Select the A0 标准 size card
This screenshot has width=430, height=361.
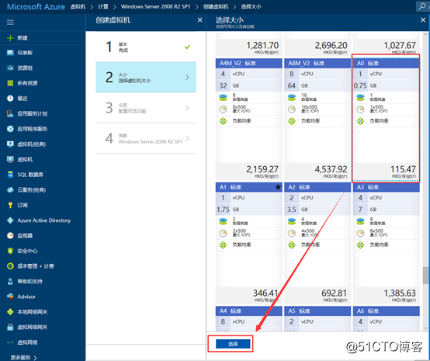386,119
